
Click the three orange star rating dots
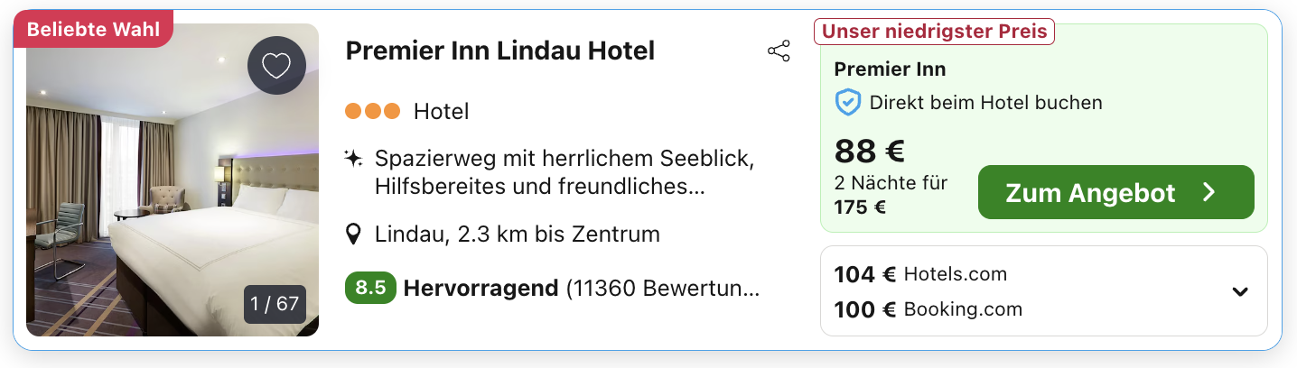[x=372, y=112]
